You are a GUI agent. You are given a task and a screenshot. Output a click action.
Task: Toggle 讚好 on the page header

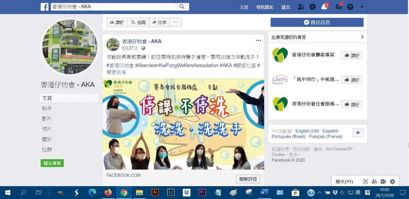117,22
